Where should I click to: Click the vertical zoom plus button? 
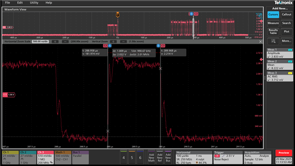(113, 41)
